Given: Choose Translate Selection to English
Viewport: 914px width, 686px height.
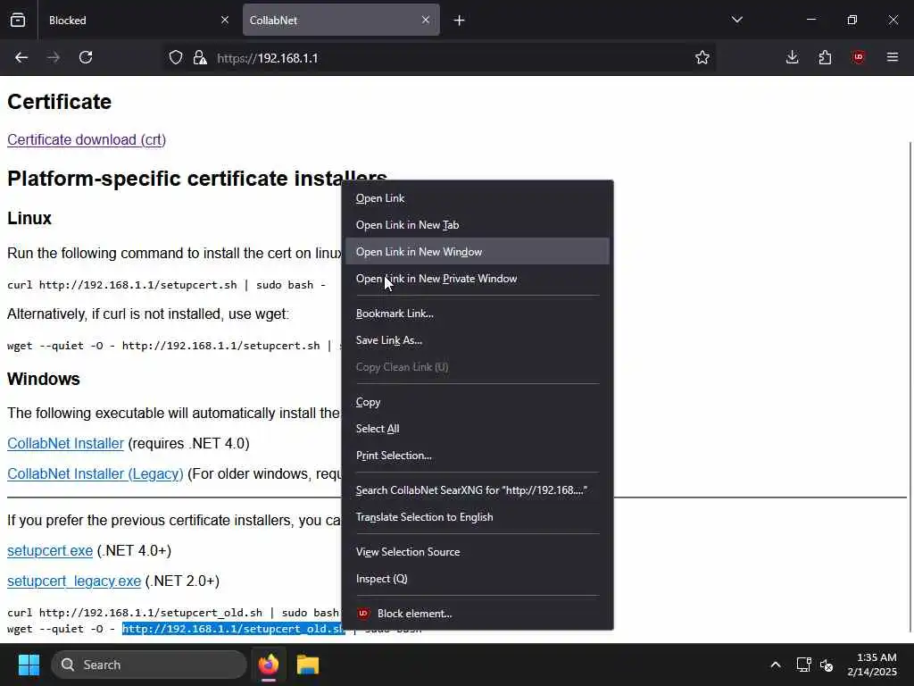Looking at the screenshot, I should click(x=477, y=517).
